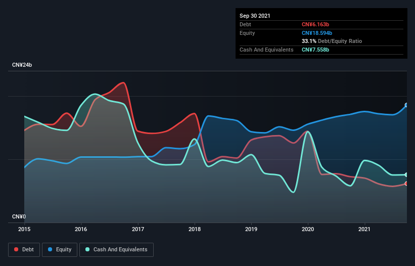Screen dimensions: 415x266
Task: Select the blue Equity endpoint marker
Action: [406, 105]
